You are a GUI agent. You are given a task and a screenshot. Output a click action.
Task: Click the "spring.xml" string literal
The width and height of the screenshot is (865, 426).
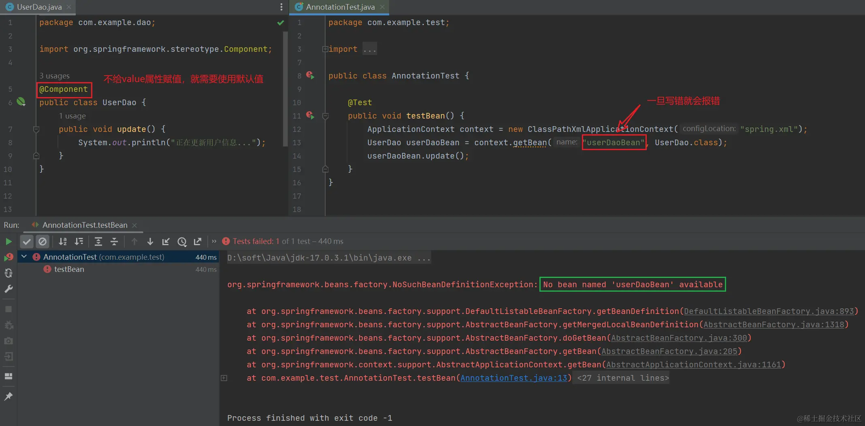(769, 129)
